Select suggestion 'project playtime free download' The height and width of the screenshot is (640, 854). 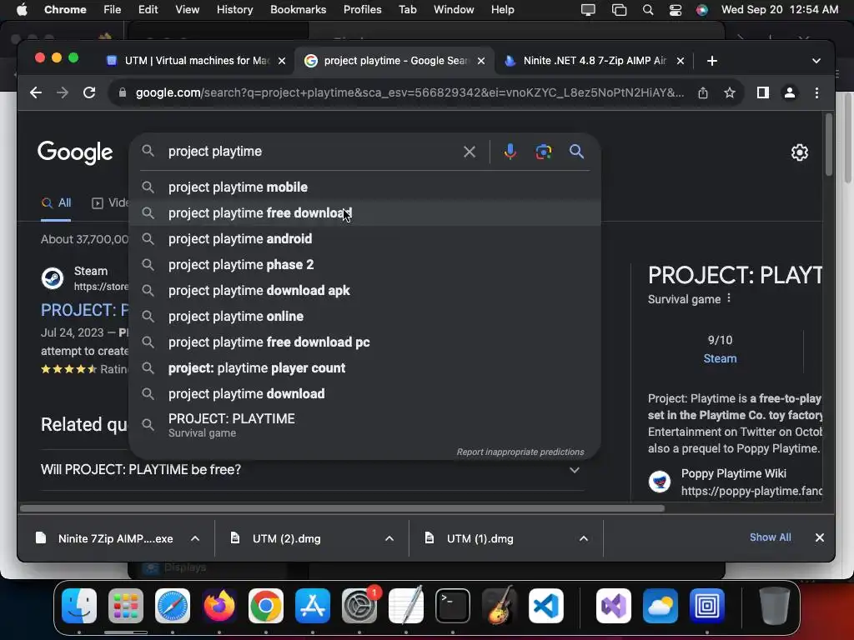tap(365, 212)
